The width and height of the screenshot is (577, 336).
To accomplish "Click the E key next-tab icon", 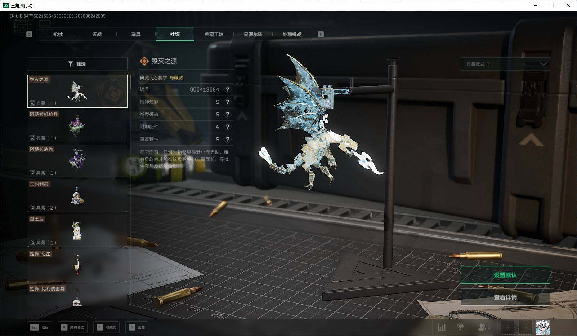I will click(321, 34).
